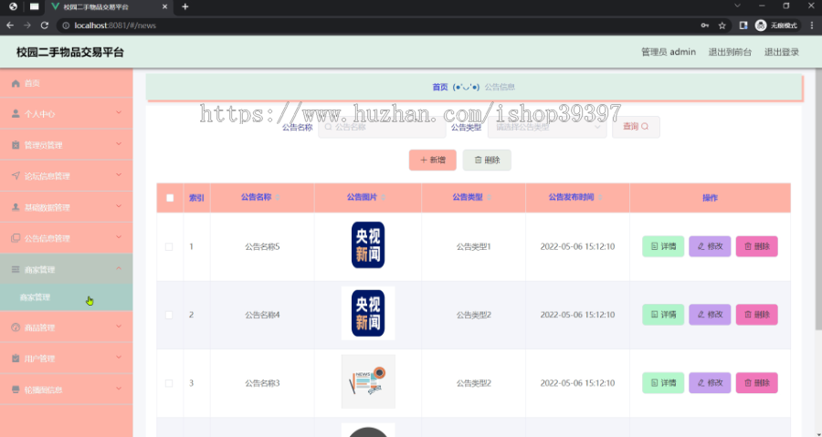
Task: Click the page vertical scrollbar
Action: pos(818,199)
